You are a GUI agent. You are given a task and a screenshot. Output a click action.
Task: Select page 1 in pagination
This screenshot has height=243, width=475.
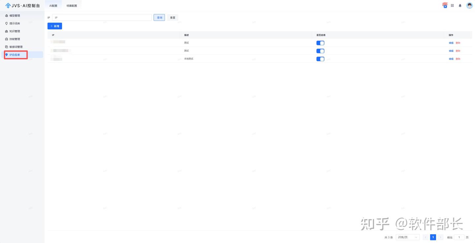pyautogui.click(x=433, y=237)
